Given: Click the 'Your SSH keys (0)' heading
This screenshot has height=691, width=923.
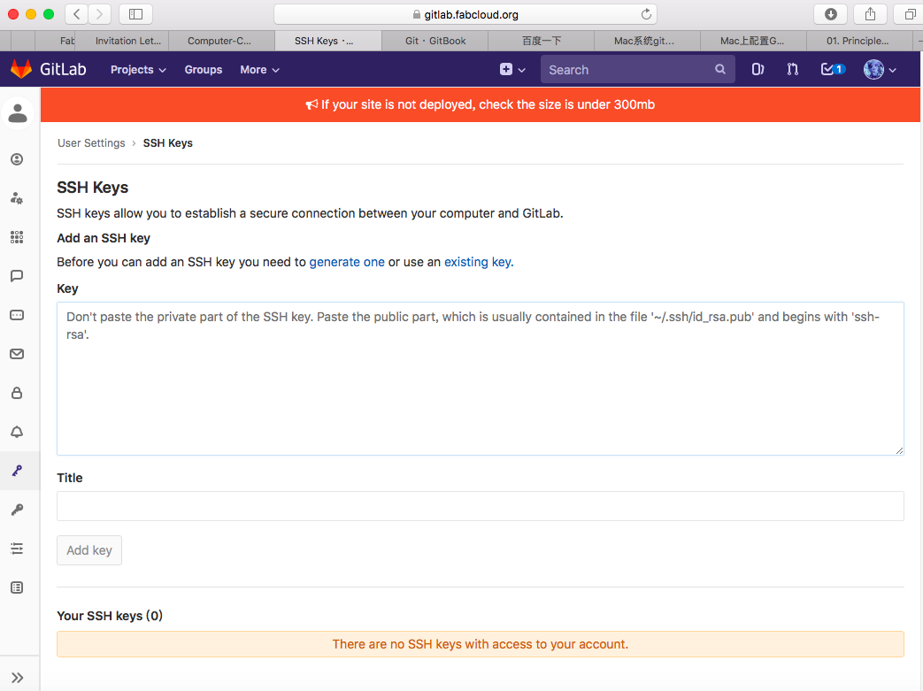Looking at the screenshot, I should (110, 616).
